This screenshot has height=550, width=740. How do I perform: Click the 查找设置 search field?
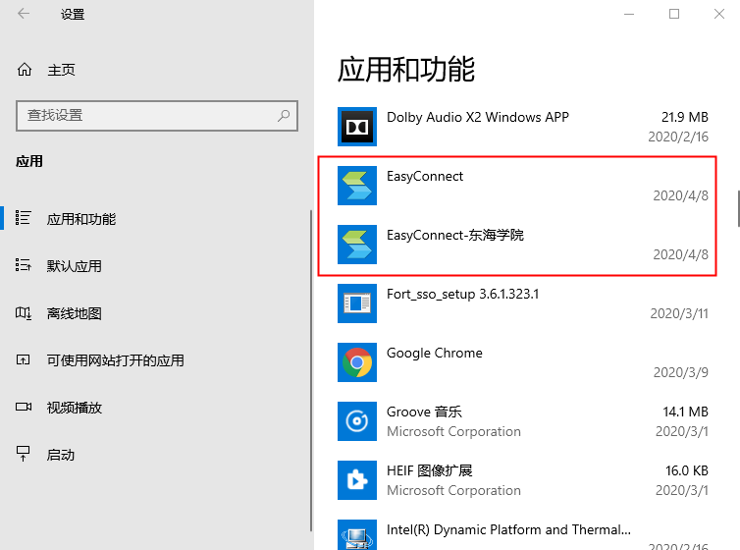[145, 116]
